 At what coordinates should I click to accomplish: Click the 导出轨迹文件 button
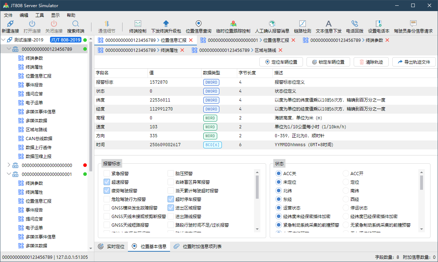pyautogui.click(x=414, y=62)
